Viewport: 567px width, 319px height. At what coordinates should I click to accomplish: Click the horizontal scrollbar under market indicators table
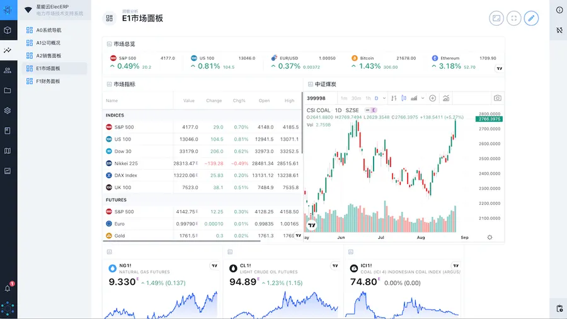coord(181,241)
